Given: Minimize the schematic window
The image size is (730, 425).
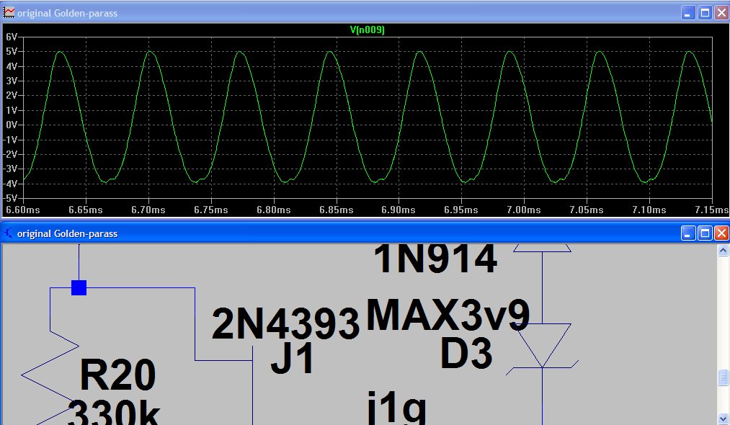Looking at the screenshot, I should click(x=687, y=233).
